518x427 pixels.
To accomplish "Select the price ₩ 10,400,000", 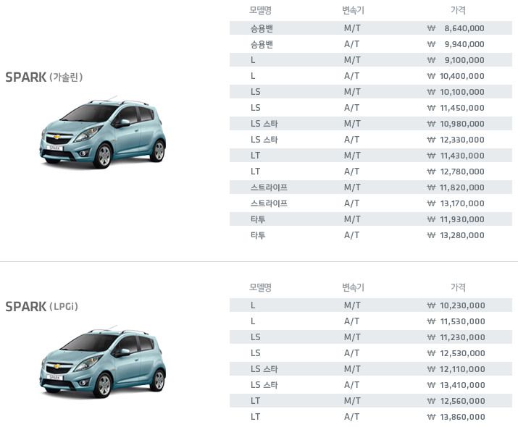I will coord(456,76).
